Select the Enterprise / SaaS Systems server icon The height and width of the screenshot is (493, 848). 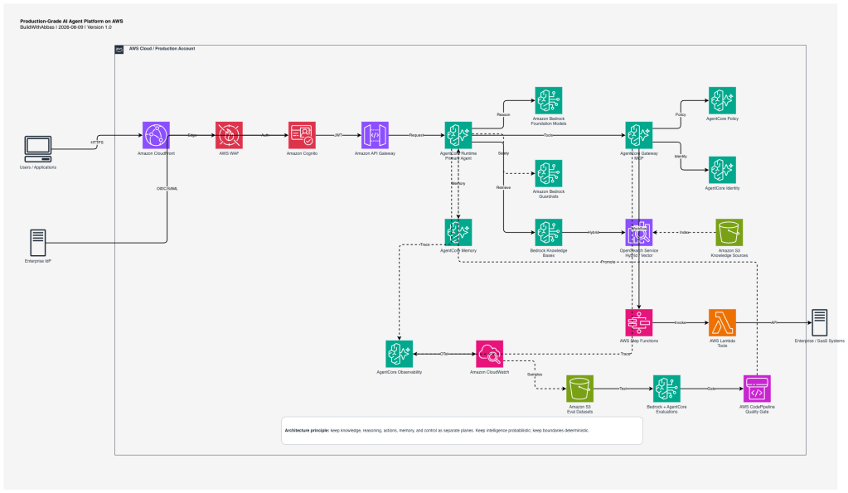coord(819,322)
